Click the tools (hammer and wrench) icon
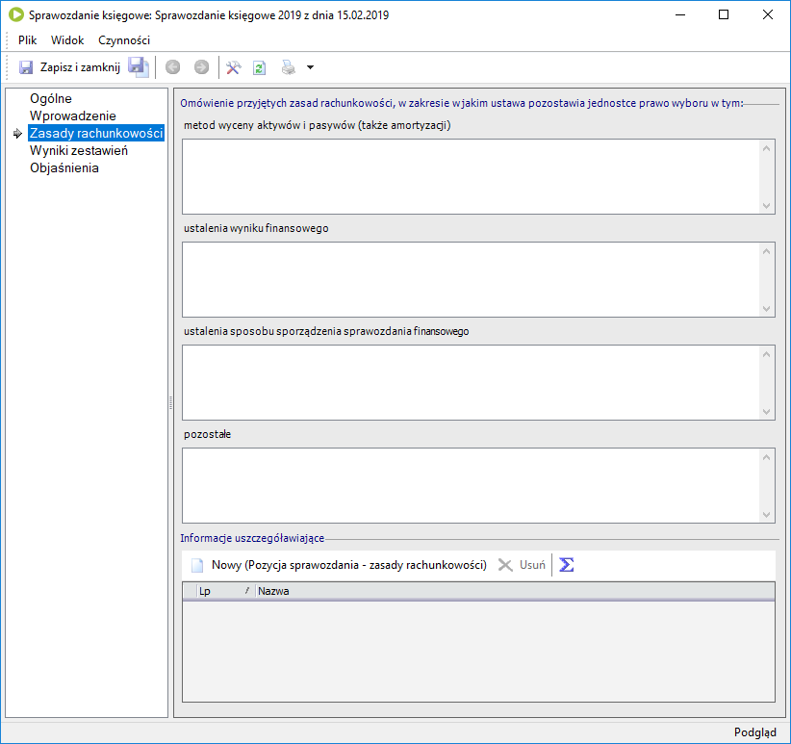This screenshot has height=744, width=791. [233, 67]
